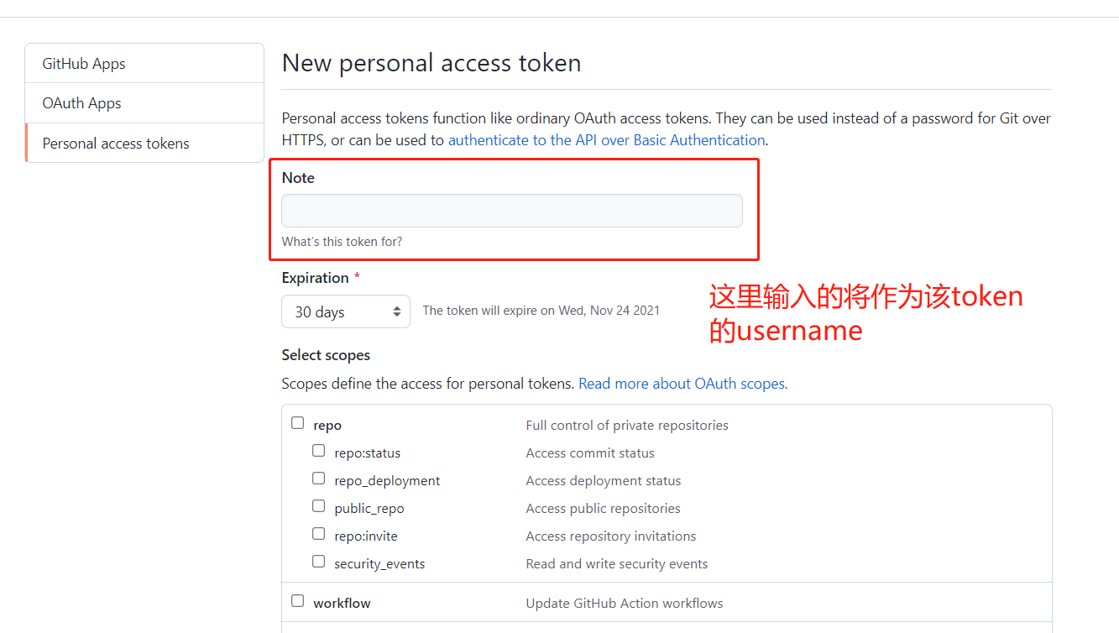Check the repo scope checkbox
The height and width of the screenshot is (633, 1119).
click(297, 422)
